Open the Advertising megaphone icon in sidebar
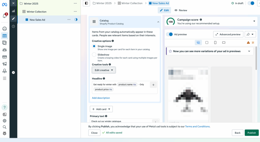This screenshot has width=260, height=142. 5,64
